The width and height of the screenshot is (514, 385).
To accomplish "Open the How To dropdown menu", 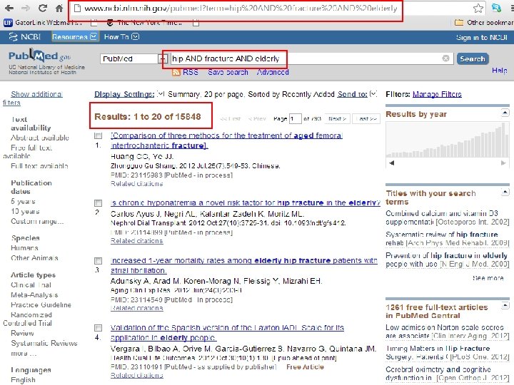I will coord(121,36).
